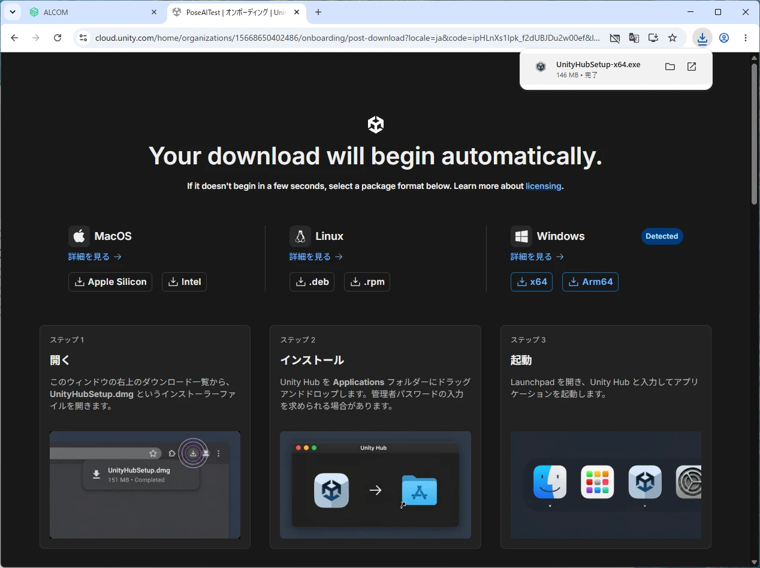Open UnityHubSetup-x64.exe from downloads popup
The height and width of the screenshot is (568, 760).
coord(598,65)
